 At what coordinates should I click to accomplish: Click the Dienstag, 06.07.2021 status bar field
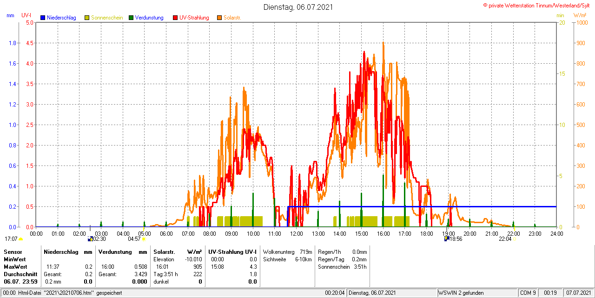(392, 293)
